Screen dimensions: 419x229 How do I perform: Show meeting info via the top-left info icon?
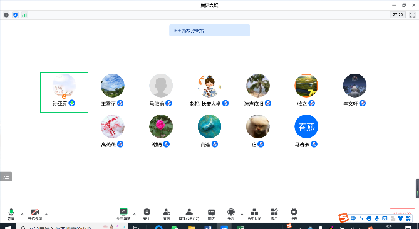6,15
